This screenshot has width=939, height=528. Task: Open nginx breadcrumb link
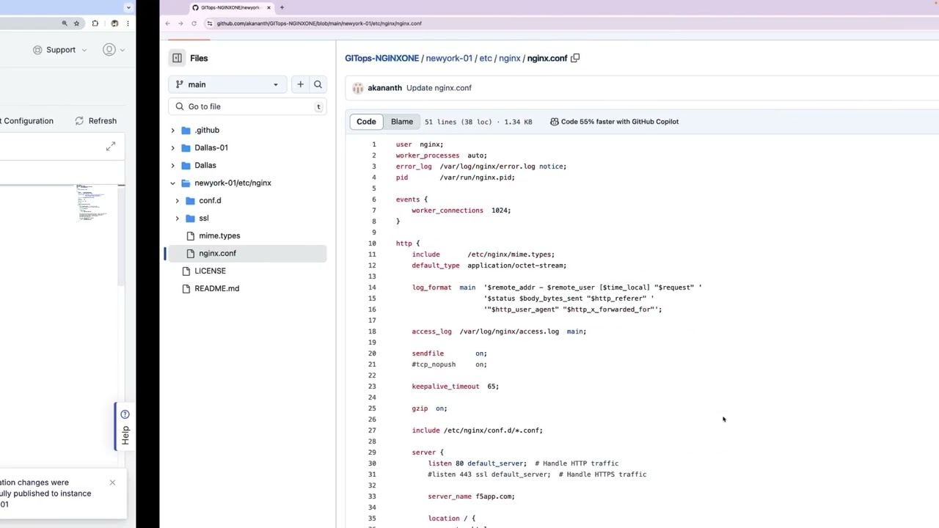pos(509,58)
